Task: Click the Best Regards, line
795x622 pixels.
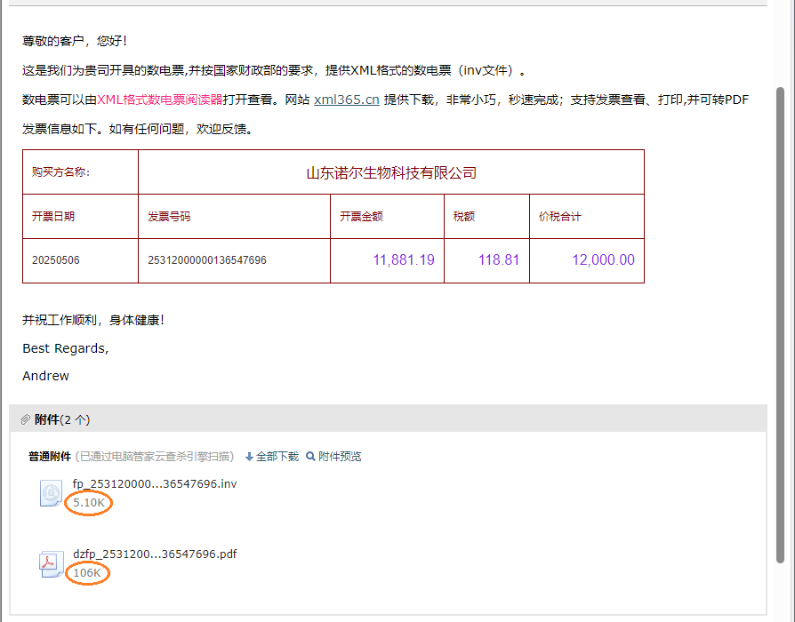Action: [66, 348]
